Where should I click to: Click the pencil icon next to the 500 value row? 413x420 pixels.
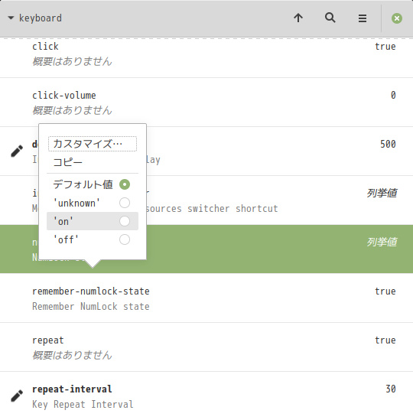tap(17, 151)
